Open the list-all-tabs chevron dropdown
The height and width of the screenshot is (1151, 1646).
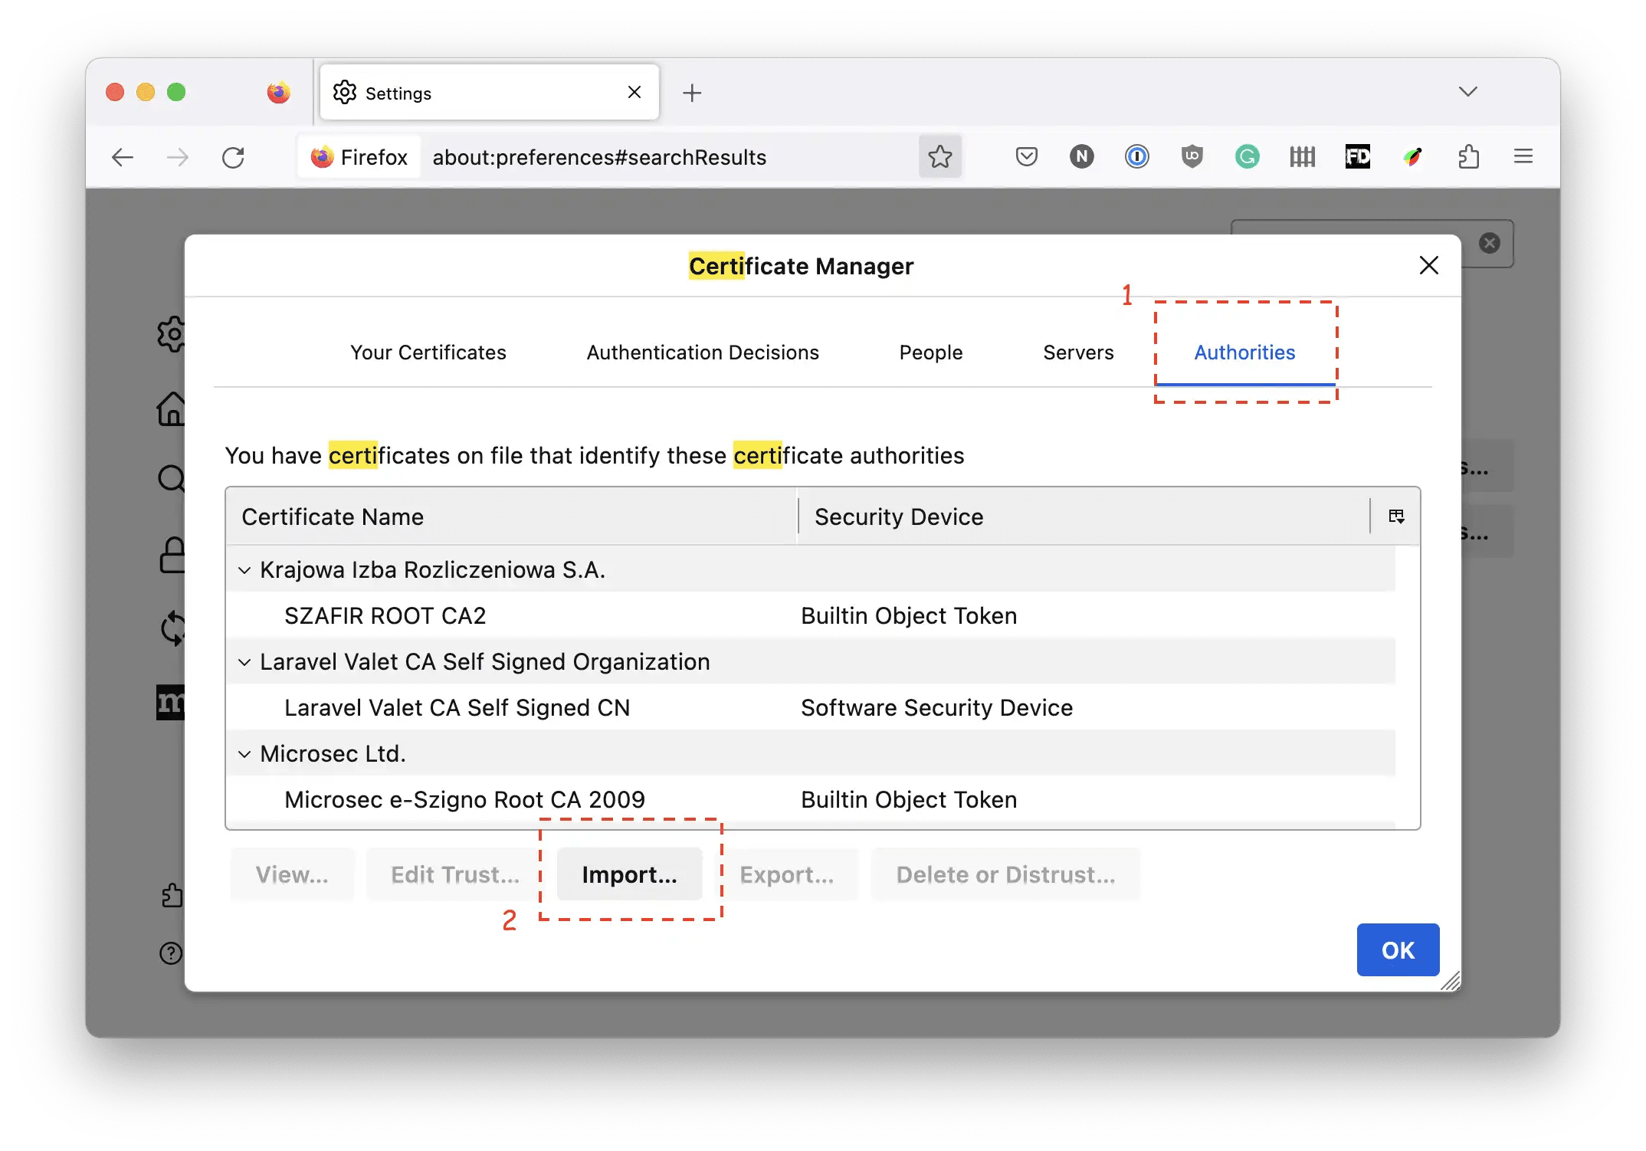pyautogui.click(x=1469, y=90)
